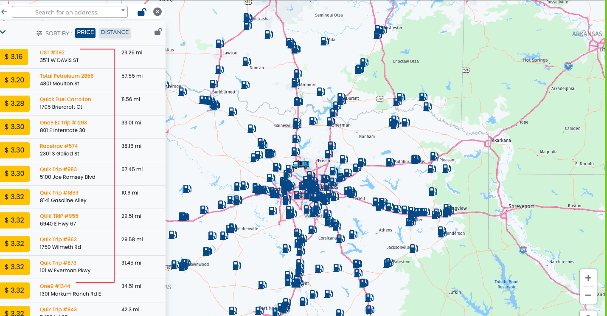
Task: Click fuel marker near Terrell
Action: [350, 192]
